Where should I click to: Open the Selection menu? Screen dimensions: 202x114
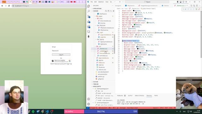coord(101,2)
